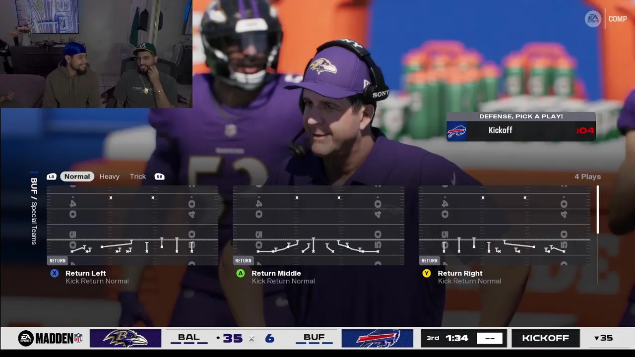Switch to the Heavy tab
Screen dimensions: 635x357
coord(109,177)
